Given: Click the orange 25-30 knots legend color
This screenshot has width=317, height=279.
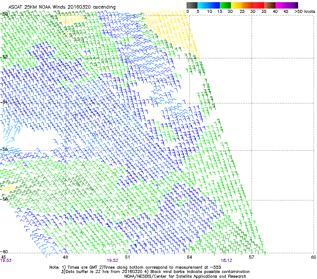Looking at the screenshot, I should click(248, 5).
